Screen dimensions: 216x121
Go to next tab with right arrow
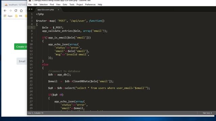[x=32, y=9]
